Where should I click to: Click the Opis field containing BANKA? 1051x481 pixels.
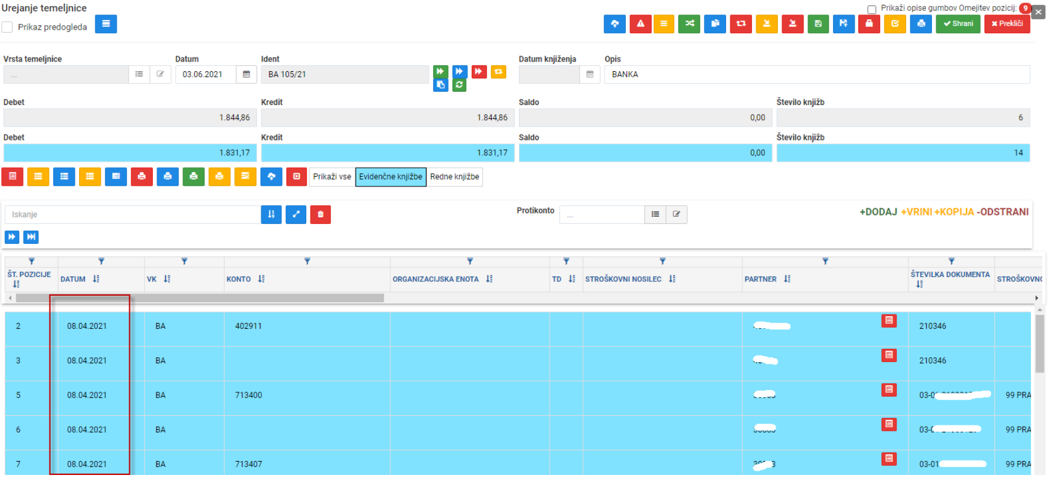(x=817, y=74)
